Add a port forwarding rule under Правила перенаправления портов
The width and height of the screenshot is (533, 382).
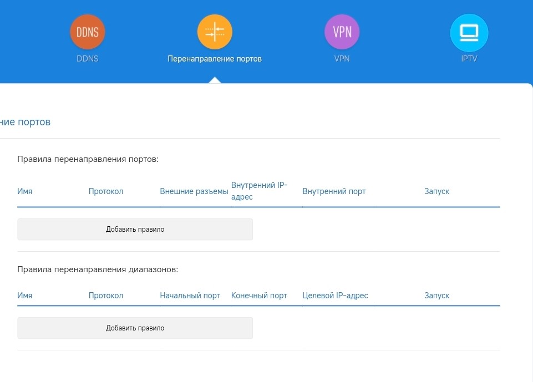(x=135, y=230)
